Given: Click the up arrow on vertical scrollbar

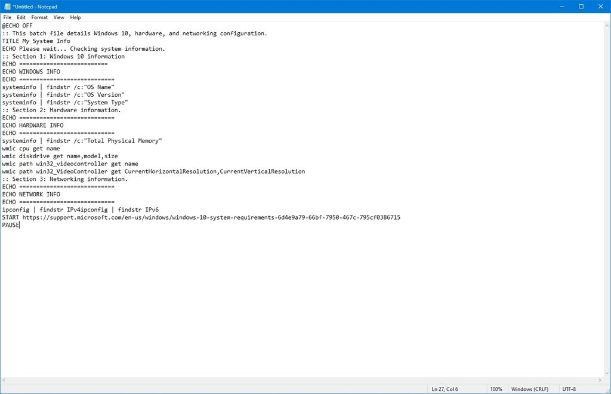Looking at the screenshot, I should click(607, 26).
